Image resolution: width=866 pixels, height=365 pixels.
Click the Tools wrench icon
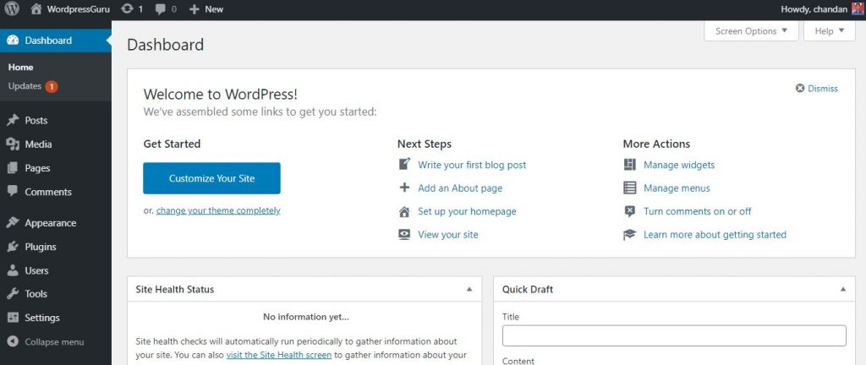(x=13, y=294)
